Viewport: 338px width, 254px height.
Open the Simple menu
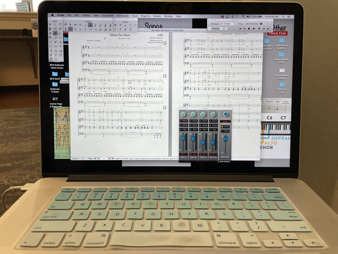[x=157, y=16]
